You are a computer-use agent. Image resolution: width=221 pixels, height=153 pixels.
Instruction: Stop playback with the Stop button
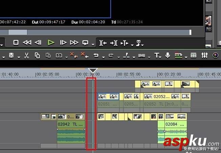(x=16, y=42)
